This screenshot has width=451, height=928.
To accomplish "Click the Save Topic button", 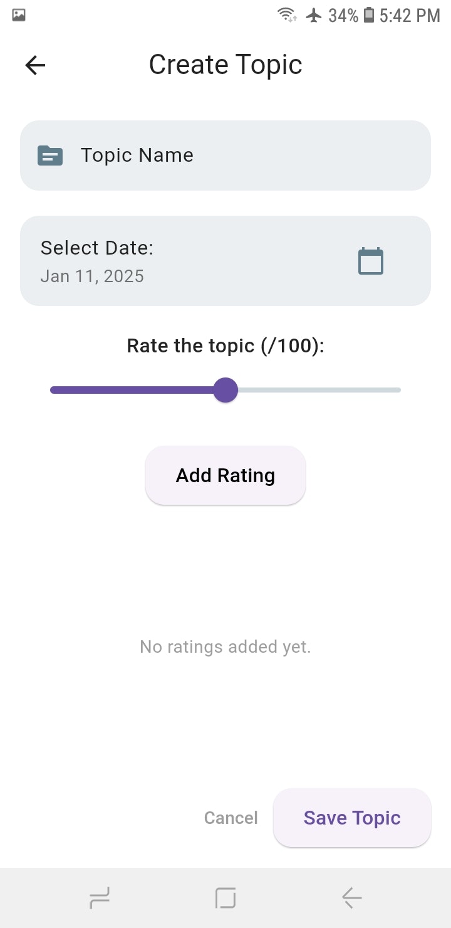I will [352, 818].
